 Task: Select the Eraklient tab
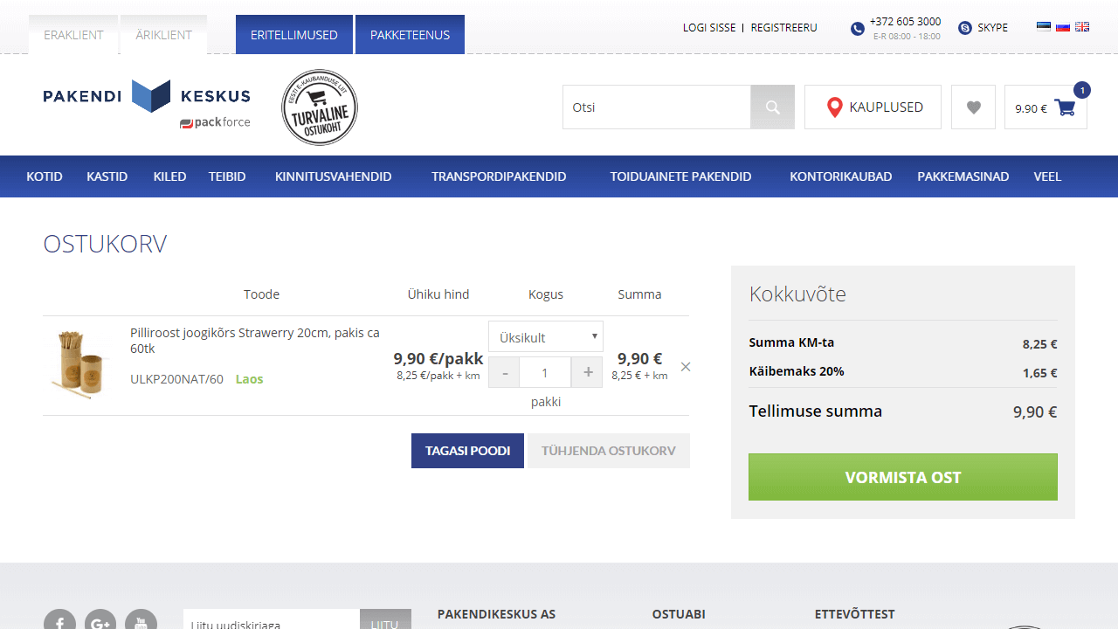click(73, 35)
